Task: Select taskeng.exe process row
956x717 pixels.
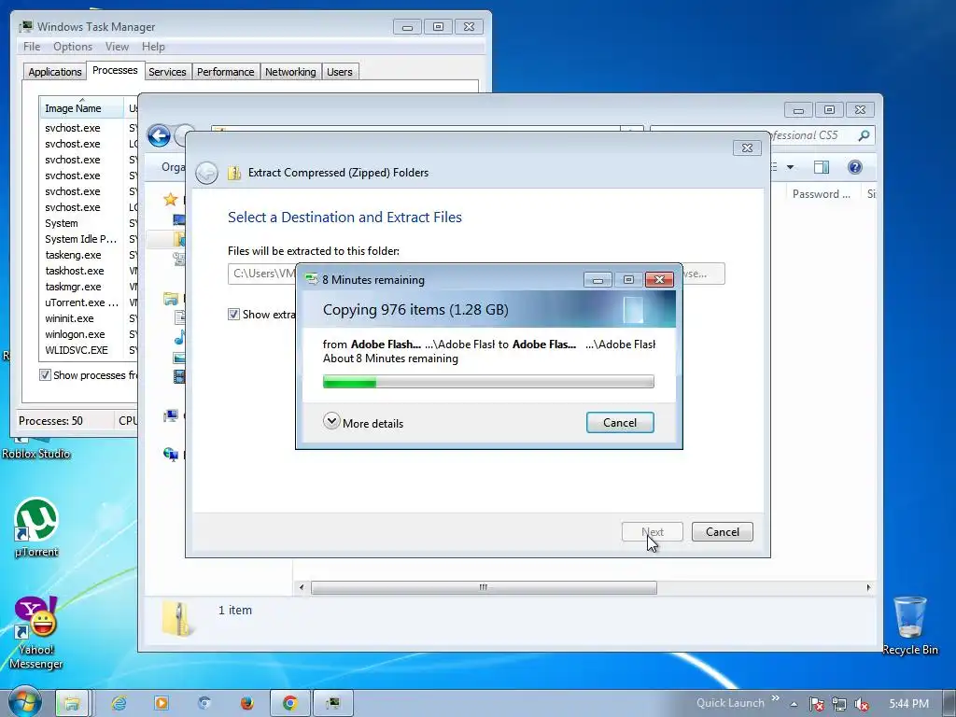Action: pos(89,255)
